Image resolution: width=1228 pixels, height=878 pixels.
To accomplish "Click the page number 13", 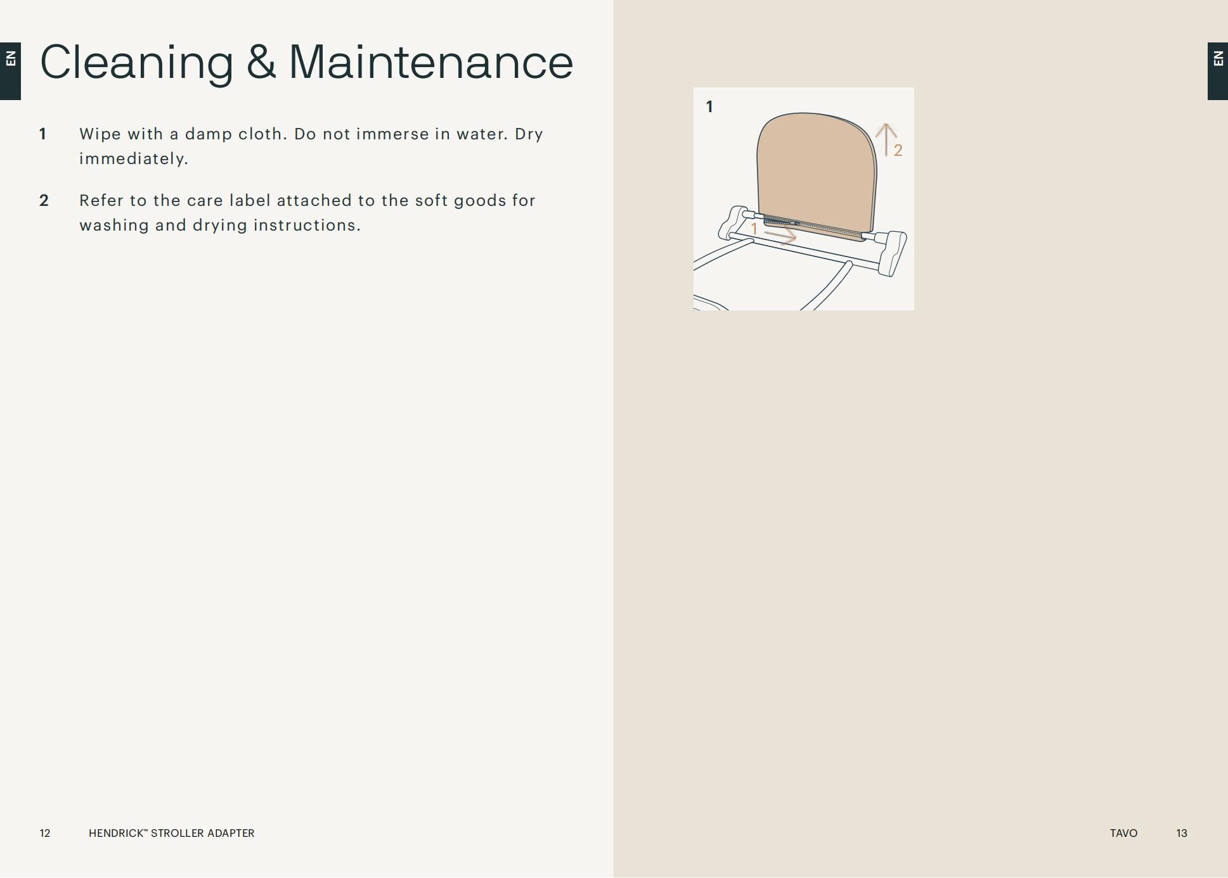I will point(1182,833).
